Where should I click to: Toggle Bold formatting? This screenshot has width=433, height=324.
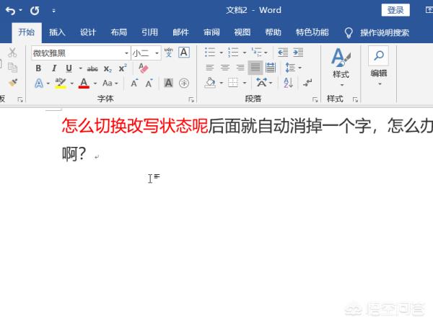[39, 68]
